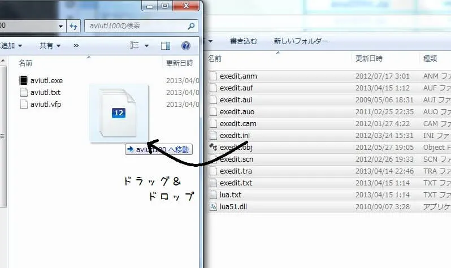The width and height of the screenshot is (451, 268).
Task: Click the lua51.dll application icon
Action: click(213, 206)
